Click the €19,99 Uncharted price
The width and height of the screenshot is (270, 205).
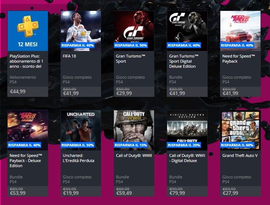(71, 193)
